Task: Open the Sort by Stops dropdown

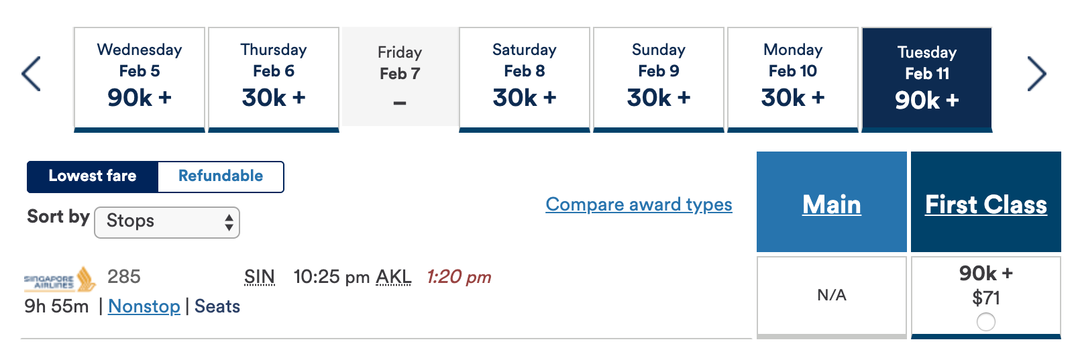Action: 167,222
